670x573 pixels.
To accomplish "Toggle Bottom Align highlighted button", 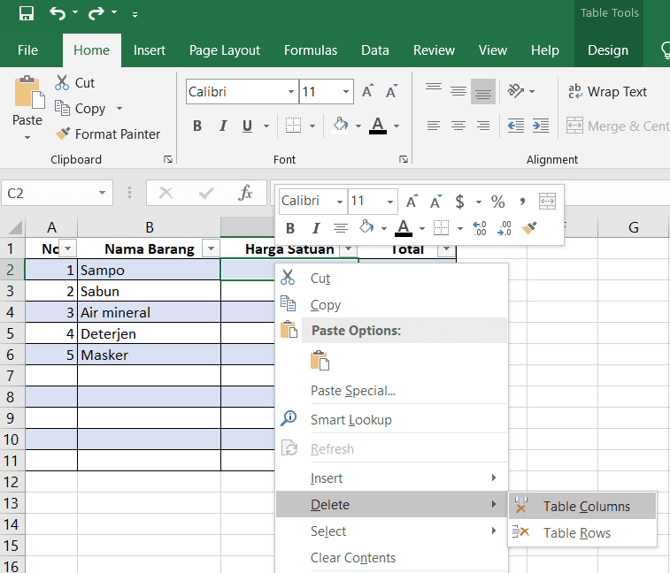I will 483,91.
